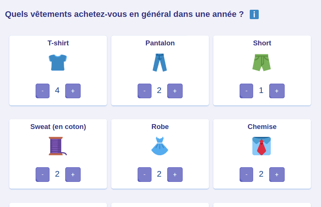Click the green Short icon
Viewport: 321px width, 207px height.
tap(262, 63)
